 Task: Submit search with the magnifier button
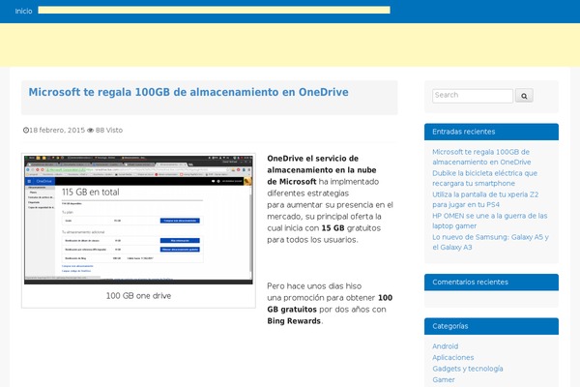tap(524, 96)
